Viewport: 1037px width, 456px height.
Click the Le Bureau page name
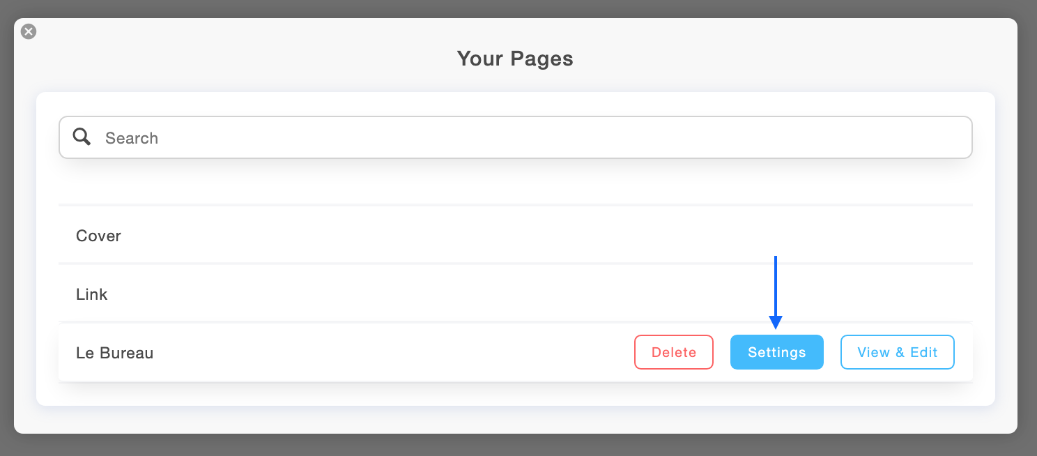point(114,353)
